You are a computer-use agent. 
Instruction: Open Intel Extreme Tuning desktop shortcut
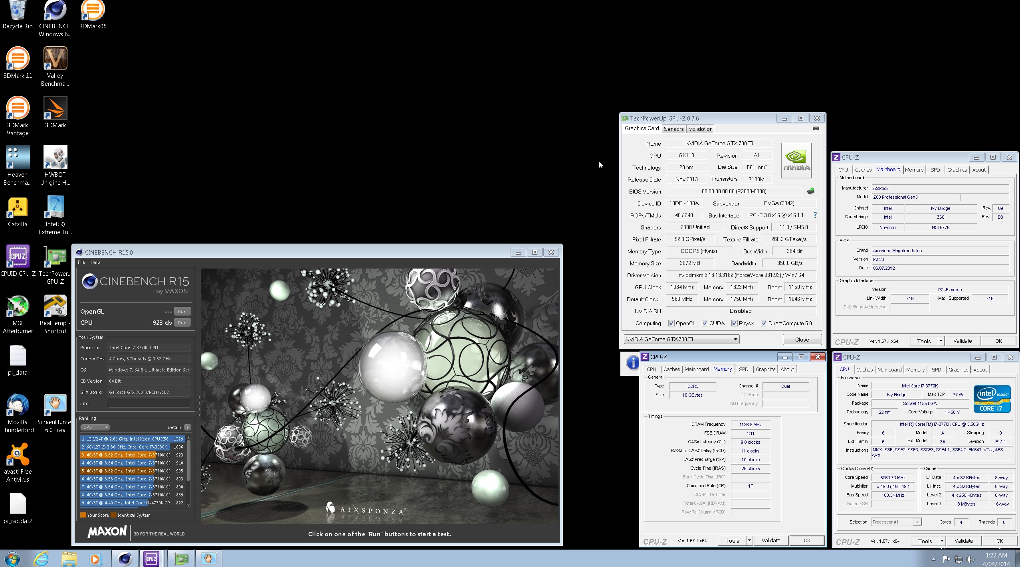click(x=55, y=215)
